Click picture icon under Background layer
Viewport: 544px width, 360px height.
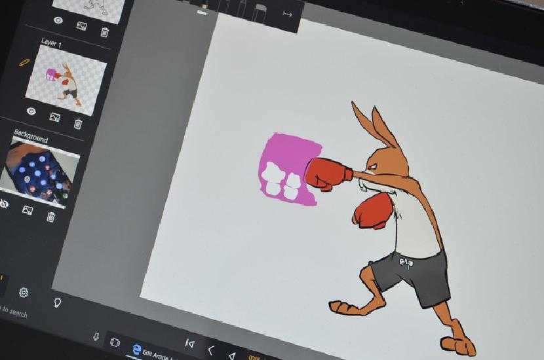(28, 210)
